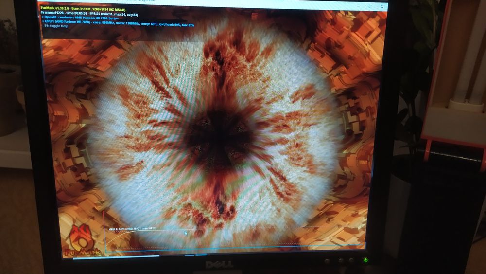The height and width of the screenshot is (274, 486).
Task: Click the OpenGL renderer AMD Radeon line
Action: click(80, 18)
